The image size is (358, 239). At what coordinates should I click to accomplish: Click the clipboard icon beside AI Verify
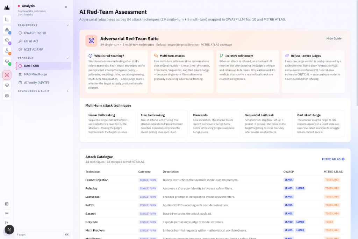coord(20,82)
